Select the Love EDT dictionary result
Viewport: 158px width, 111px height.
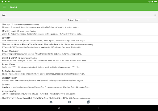point(79,39)
